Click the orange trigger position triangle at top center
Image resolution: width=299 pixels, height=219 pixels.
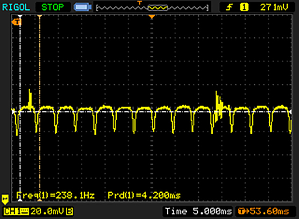[152, 17]
